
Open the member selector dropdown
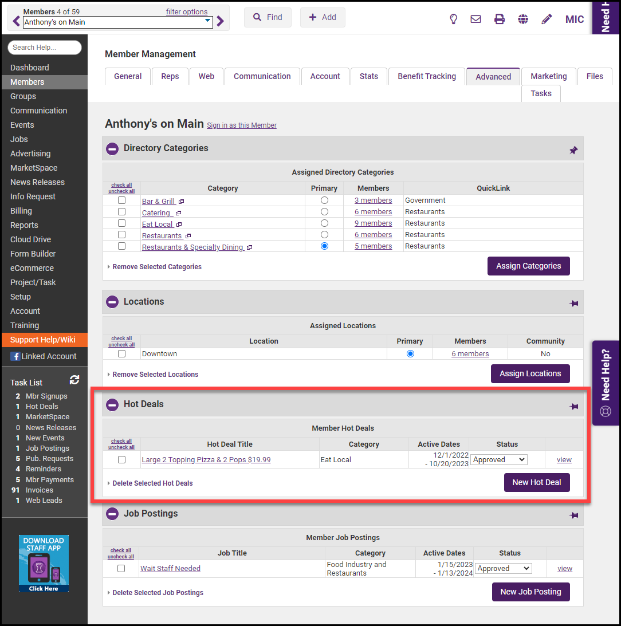tap(118, 22)
